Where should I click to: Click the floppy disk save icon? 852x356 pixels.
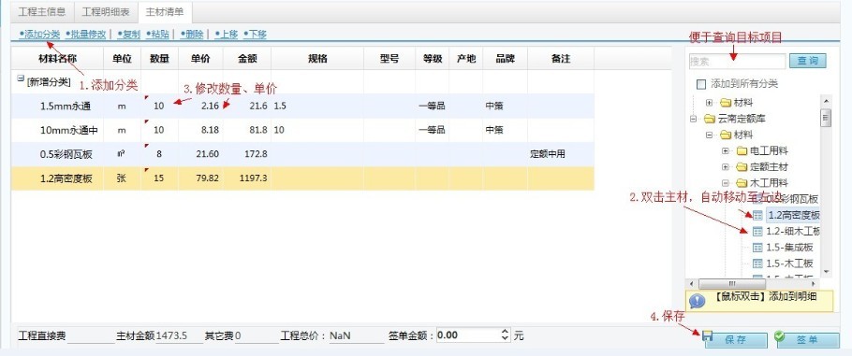tap(707, 336)
